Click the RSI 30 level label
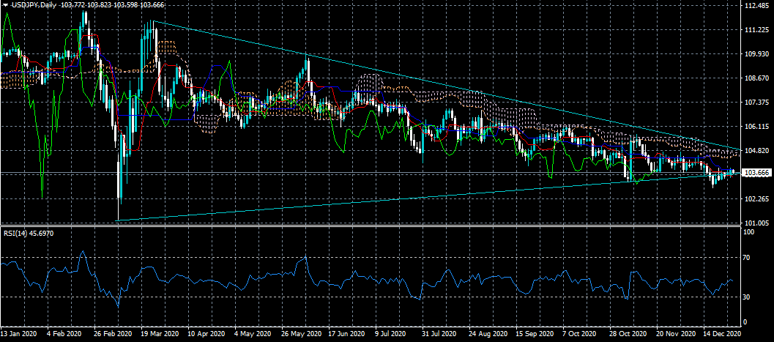 click(748, 297)
